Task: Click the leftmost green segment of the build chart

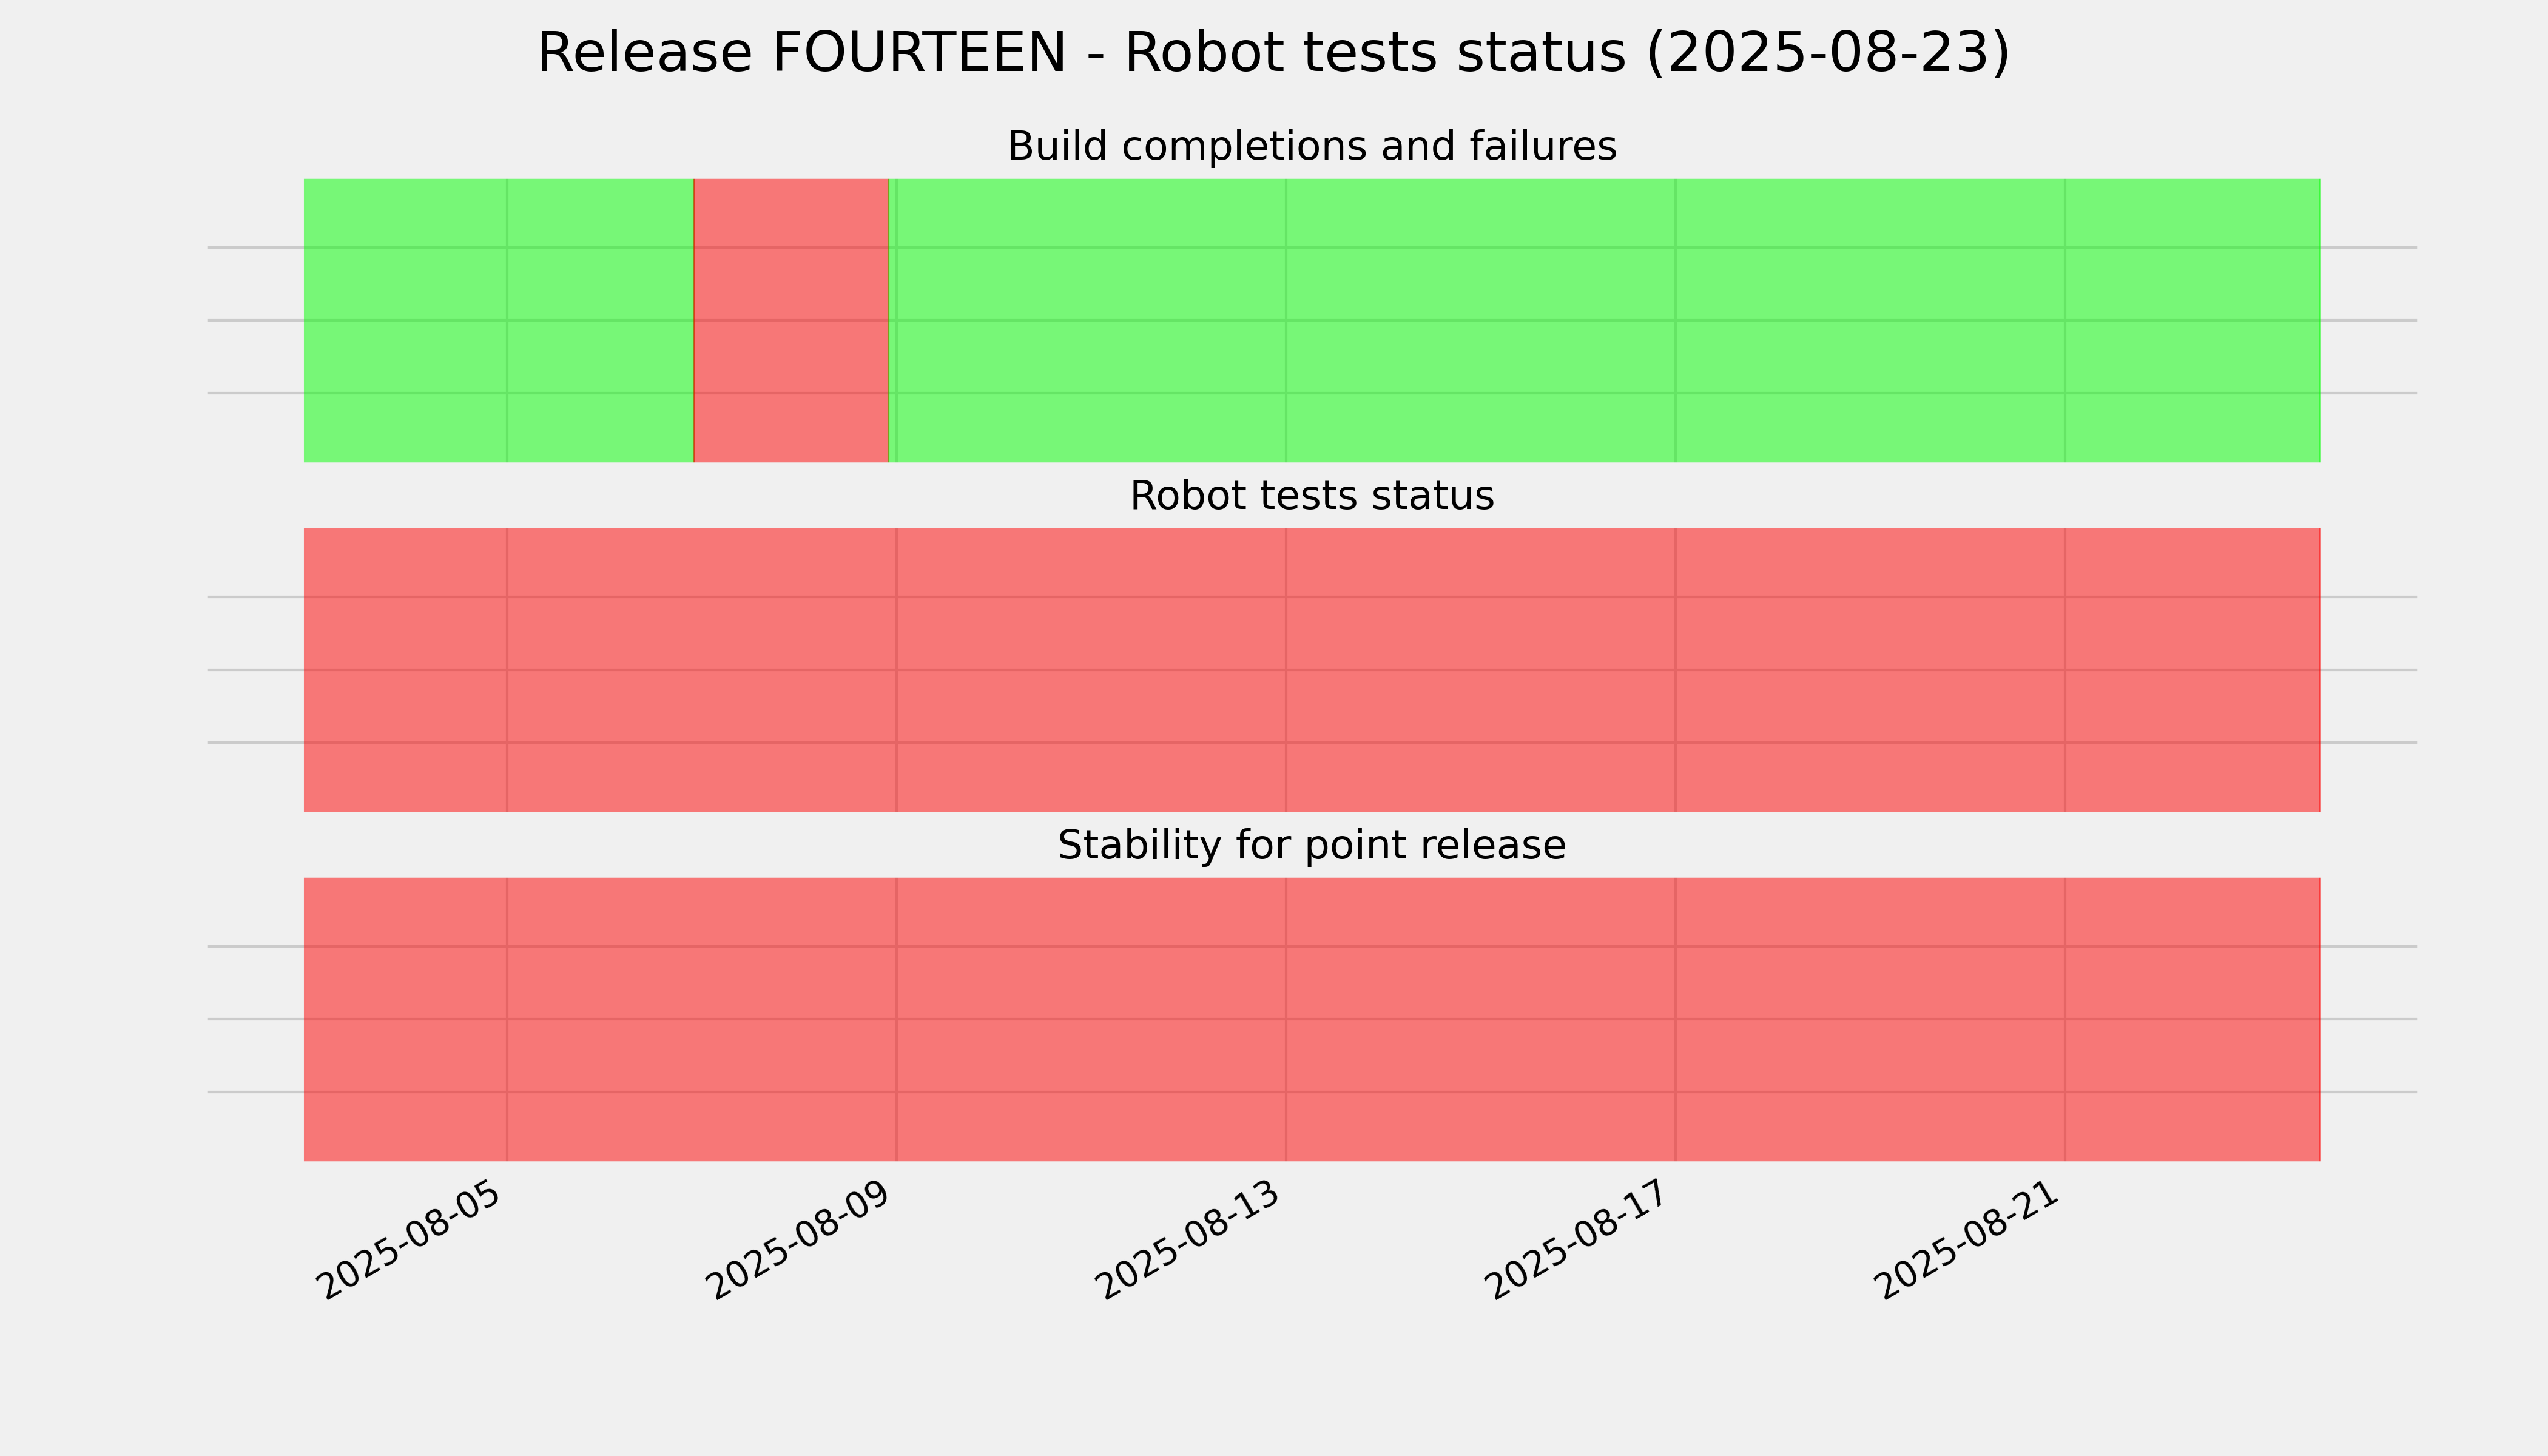Action: tap(499, 320)
